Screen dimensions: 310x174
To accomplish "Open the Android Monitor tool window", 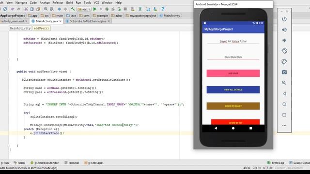I will point(45,163).
